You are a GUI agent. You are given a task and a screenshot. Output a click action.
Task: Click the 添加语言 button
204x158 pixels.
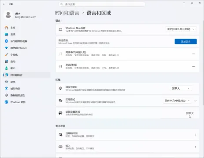pos(185,42)
